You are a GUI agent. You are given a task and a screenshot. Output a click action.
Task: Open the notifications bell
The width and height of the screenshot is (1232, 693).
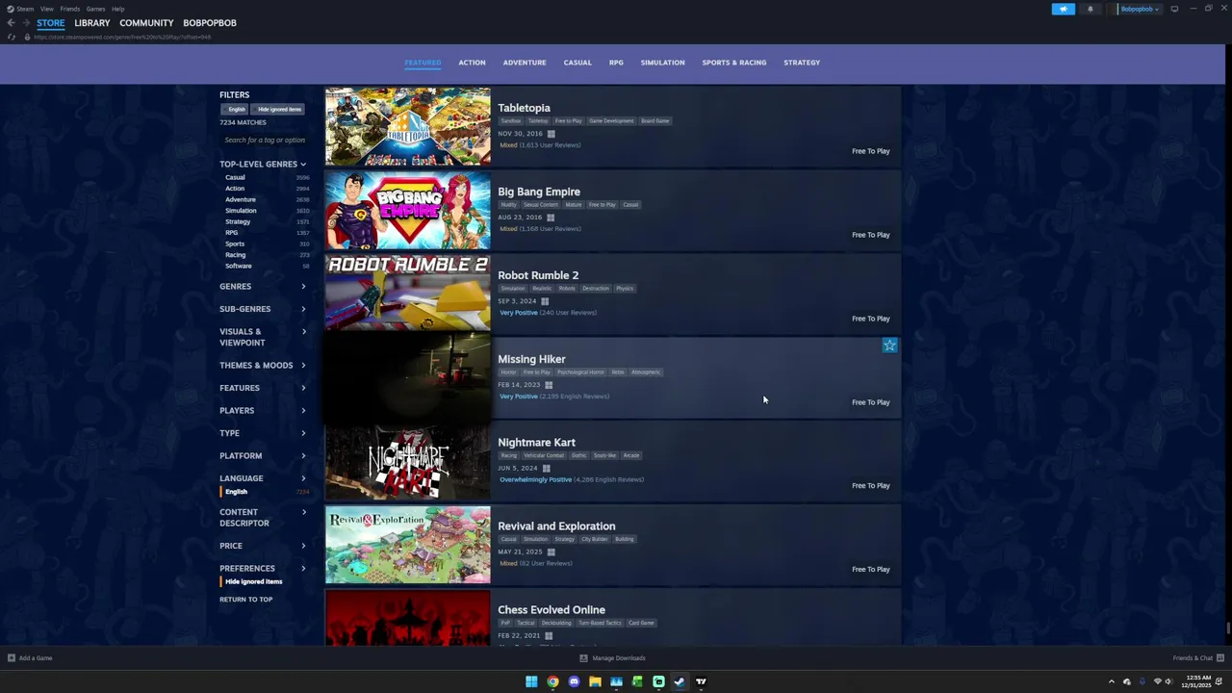1091,9
